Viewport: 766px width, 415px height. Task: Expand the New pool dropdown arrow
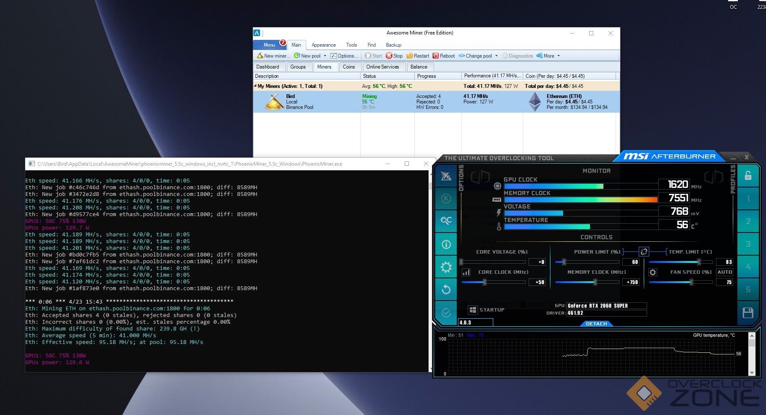[x=325, y=56]
